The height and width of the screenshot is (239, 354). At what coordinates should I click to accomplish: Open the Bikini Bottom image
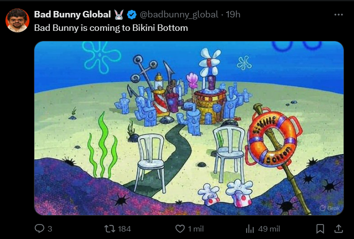[x=189, y=128]
